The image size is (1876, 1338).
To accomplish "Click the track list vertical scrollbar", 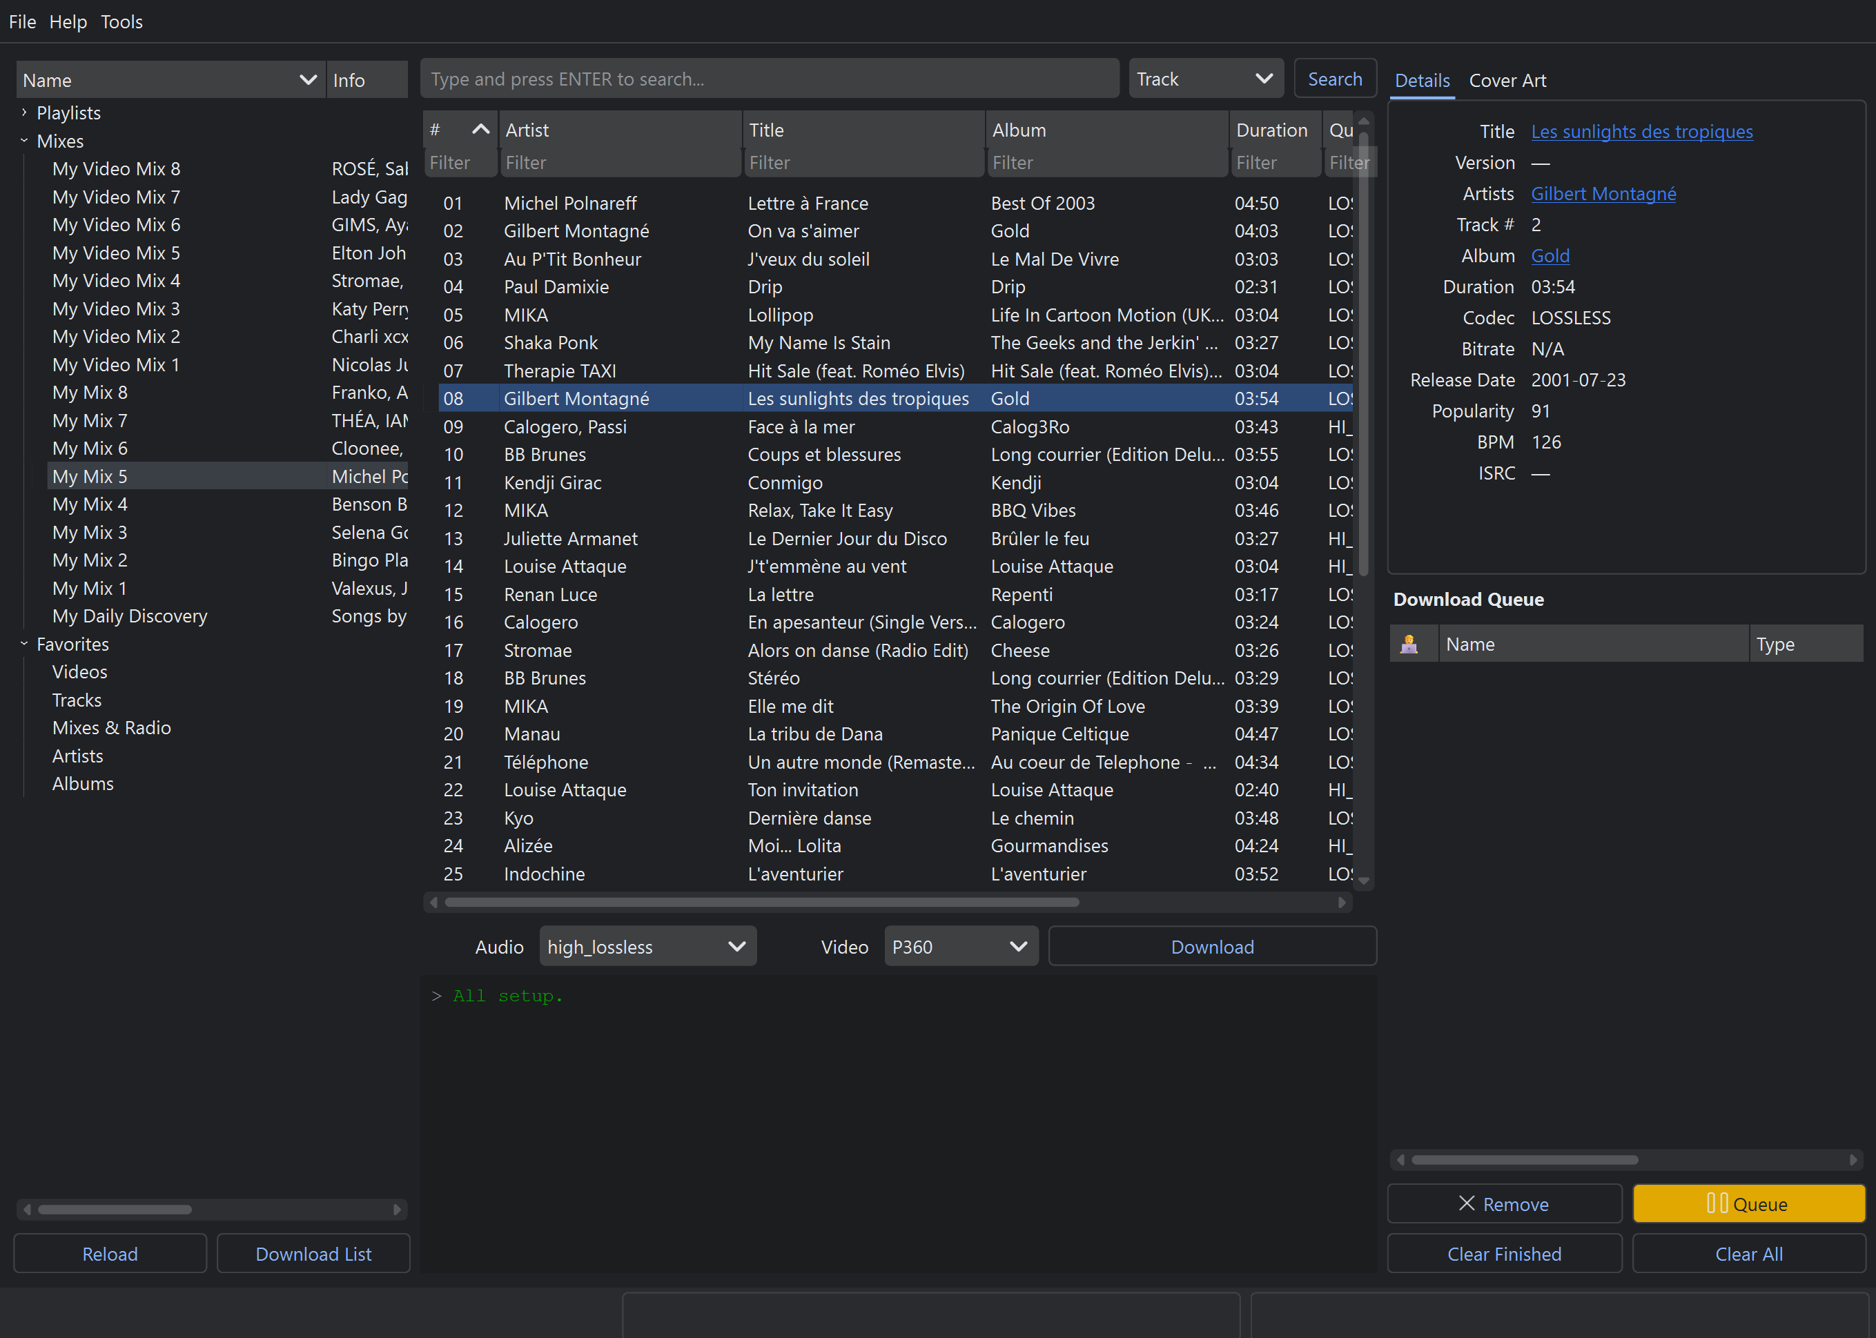I will point(1364,354).
